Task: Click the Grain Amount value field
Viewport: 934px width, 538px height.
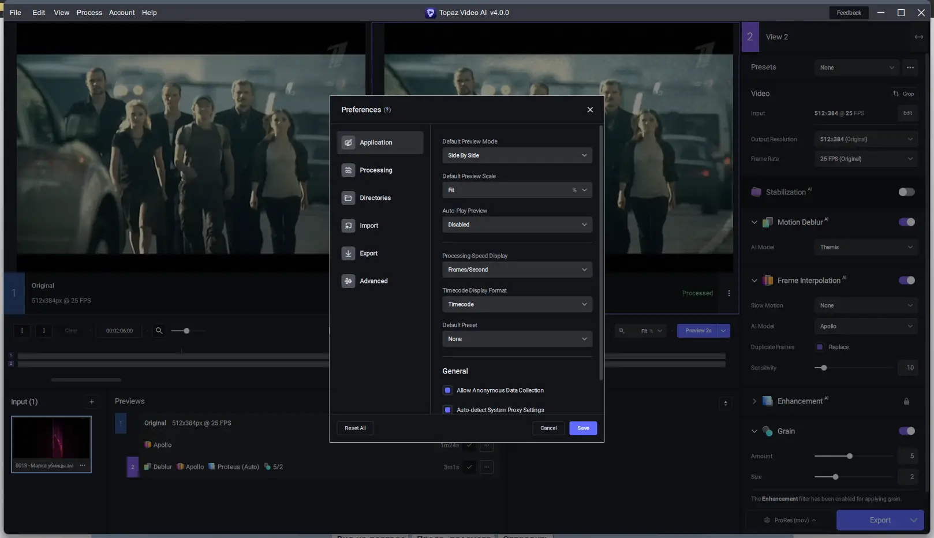Action: tap(907, 456)
